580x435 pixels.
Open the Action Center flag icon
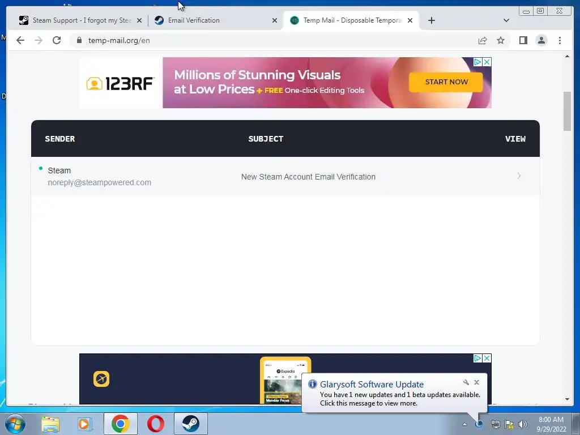click(509, 424)
